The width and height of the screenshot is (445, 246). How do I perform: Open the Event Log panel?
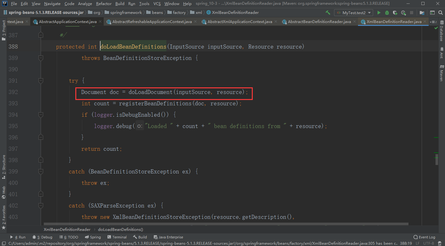(424, 237)
